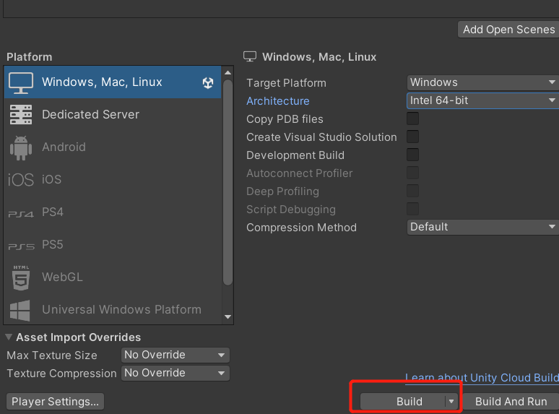Click platform list scroll down arrow
This screenshot has width=559, height=414.
click(227, 316)
